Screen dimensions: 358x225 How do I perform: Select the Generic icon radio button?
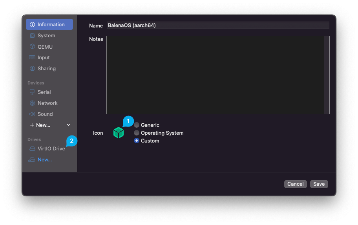point(137,125)
